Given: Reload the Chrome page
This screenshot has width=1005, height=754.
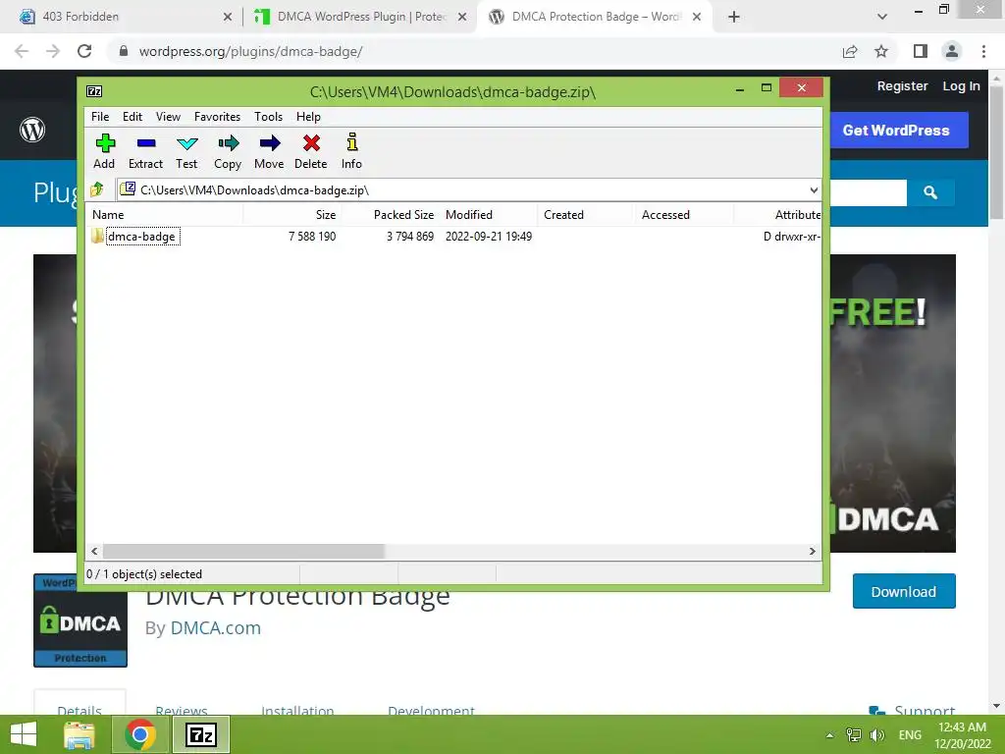Looking at the screenshot, I should pos(84,51).
